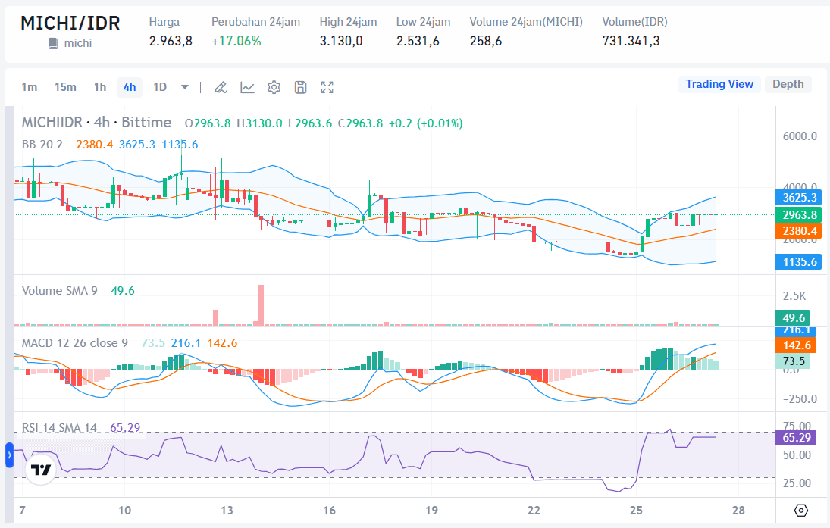This screenshot has height=528, width=830.
Task: Click the current price label 2963.8 on axis
Action: click(x=798, y=214)
